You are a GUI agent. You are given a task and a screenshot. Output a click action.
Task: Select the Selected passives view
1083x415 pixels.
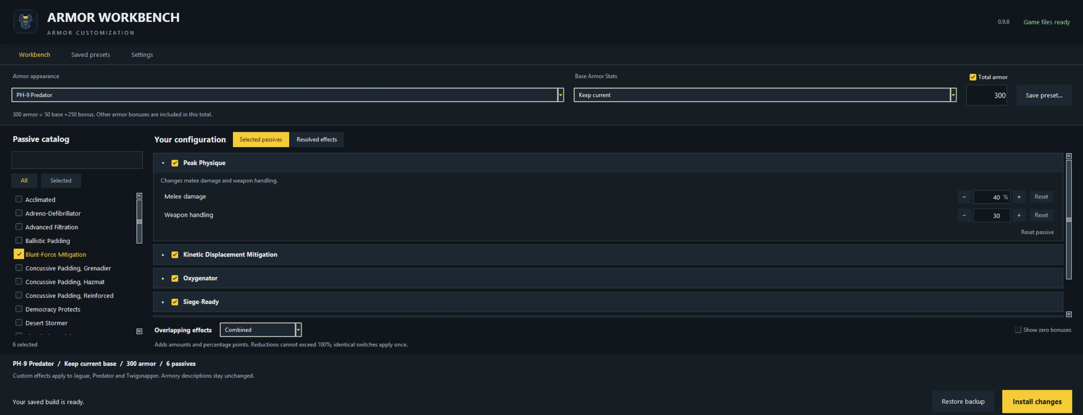click(x=261, y=139)
